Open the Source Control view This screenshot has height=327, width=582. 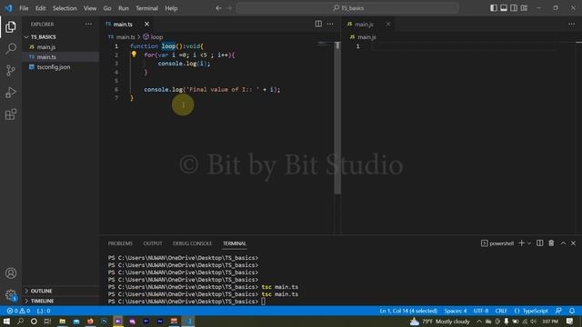coord(11,71)
